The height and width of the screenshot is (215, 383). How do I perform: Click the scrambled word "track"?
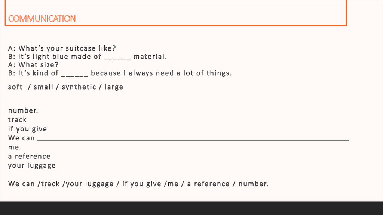tap(18, 120)
